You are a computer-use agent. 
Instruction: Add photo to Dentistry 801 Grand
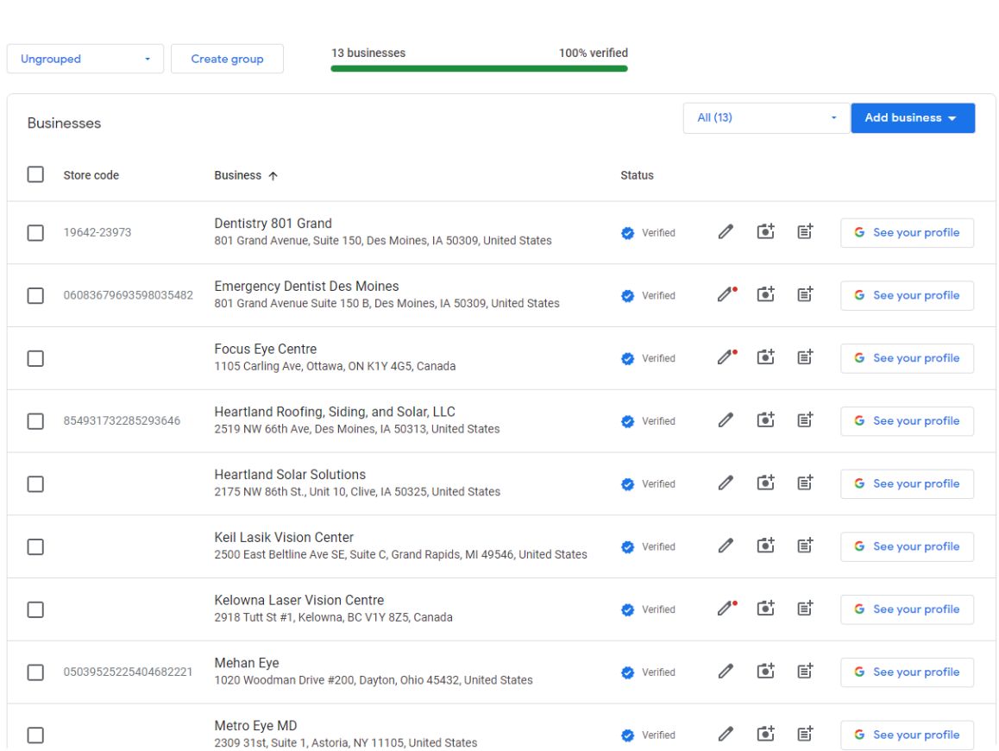pos(765,231)
